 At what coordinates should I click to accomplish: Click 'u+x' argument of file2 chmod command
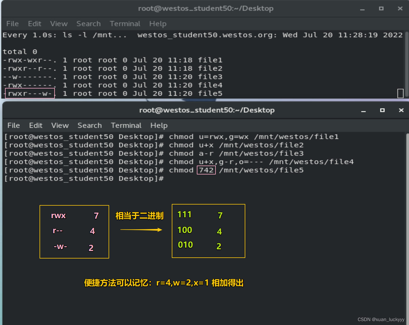(x=206, y=145)
